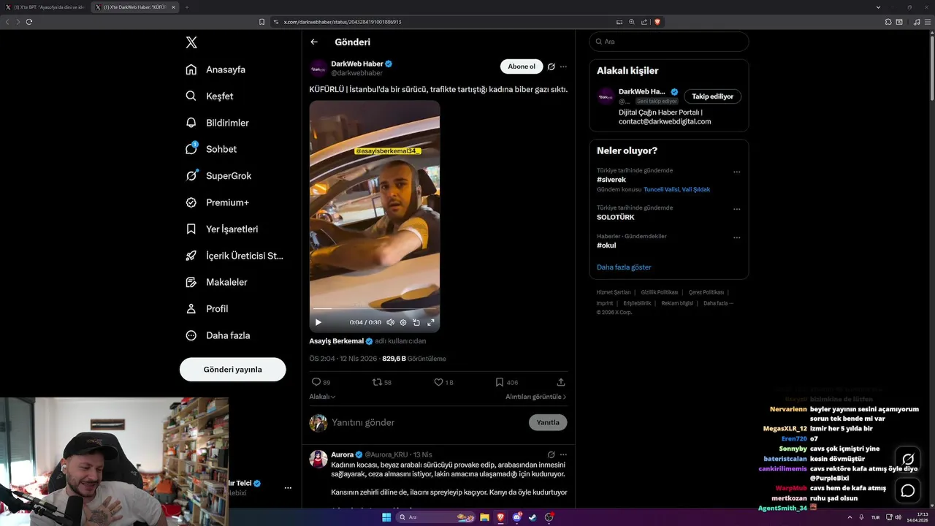Image resolution: width=935 pixels, height=526 pixels.
Task: Open the floating chat bubble button
Action: (908, 490)
